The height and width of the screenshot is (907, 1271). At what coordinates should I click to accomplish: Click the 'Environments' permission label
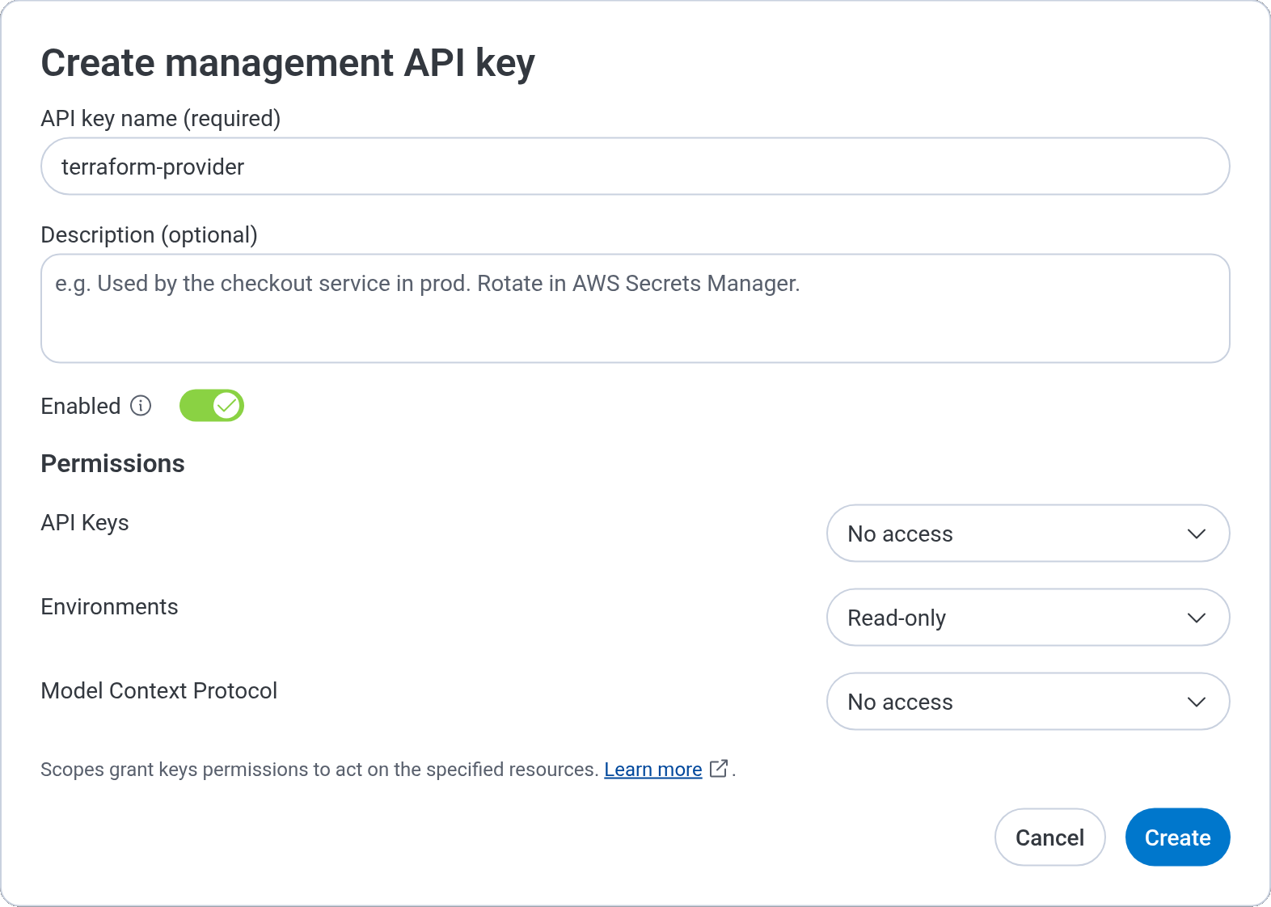[x=109, y=607]
